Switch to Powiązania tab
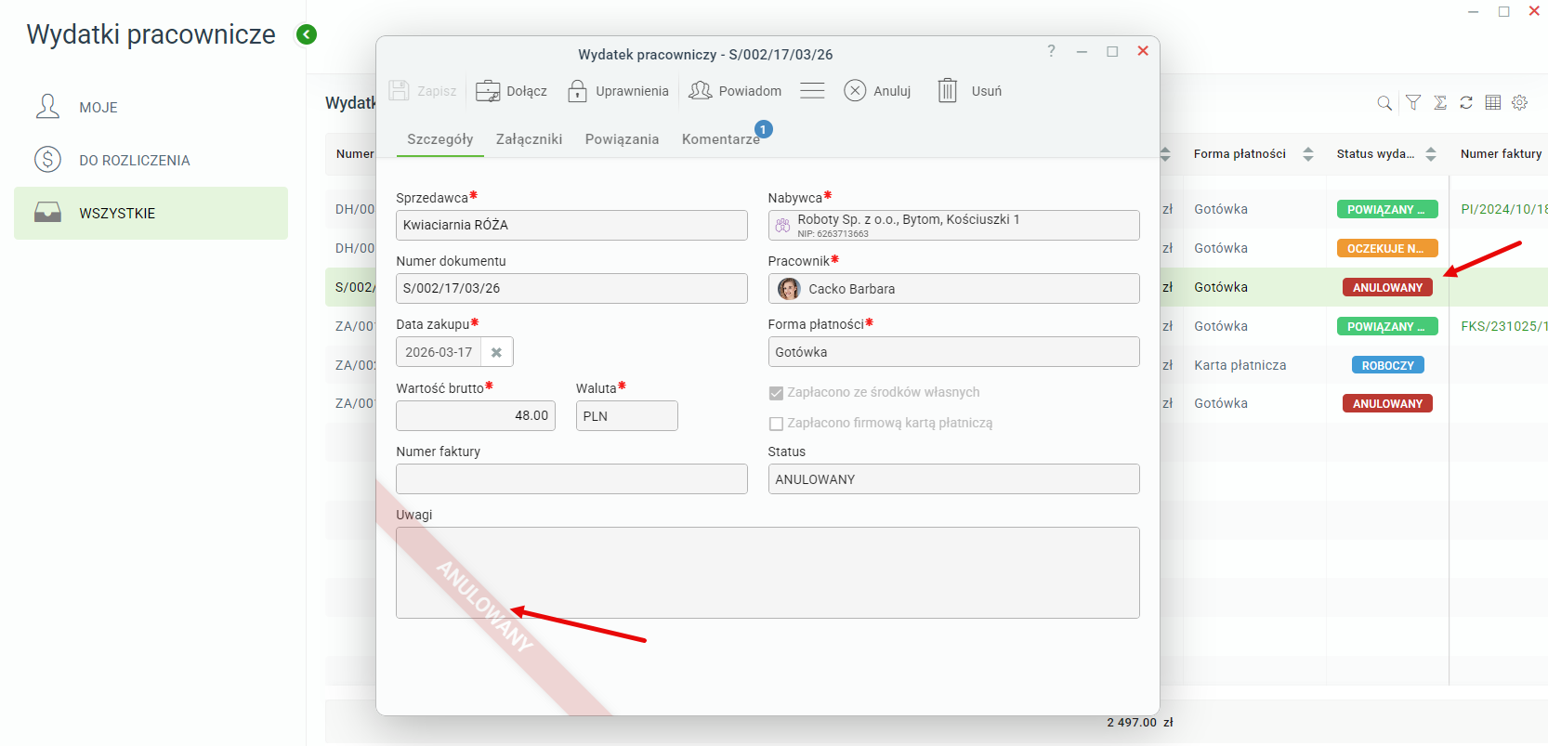 [622, 139]
